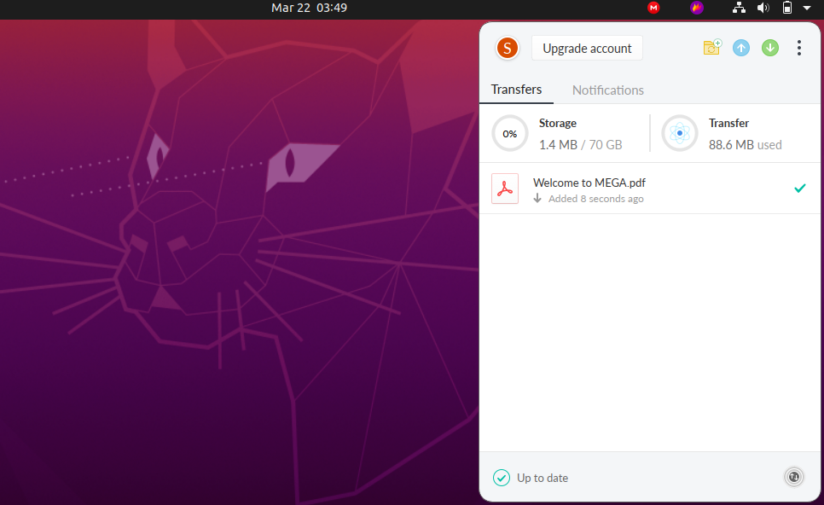Screen dimensions: 824x505
Task: Click the volume speaker icon in top bar
Action: 763,8
